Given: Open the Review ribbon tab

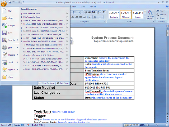Looking at the screenshot, I should coord(73,7).
